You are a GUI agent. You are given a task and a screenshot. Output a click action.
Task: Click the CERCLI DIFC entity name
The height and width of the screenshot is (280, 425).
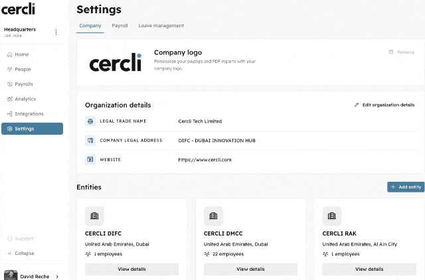104,234
